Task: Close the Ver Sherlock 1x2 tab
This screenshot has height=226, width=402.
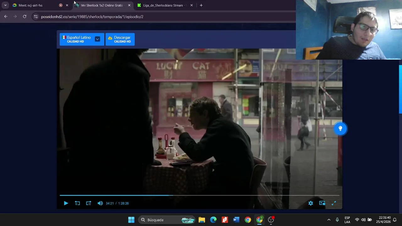Action: pyautogui.click(x=129, y=5)
